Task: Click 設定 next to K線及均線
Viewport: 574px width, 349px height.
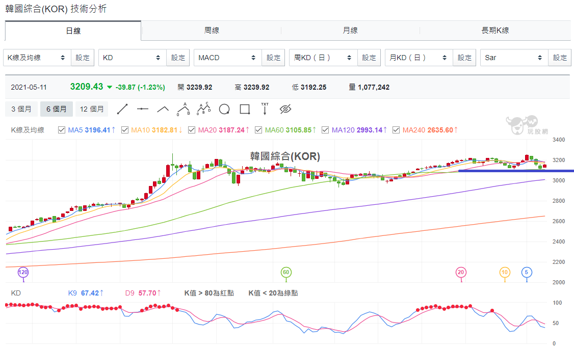Action: [83, 58]
